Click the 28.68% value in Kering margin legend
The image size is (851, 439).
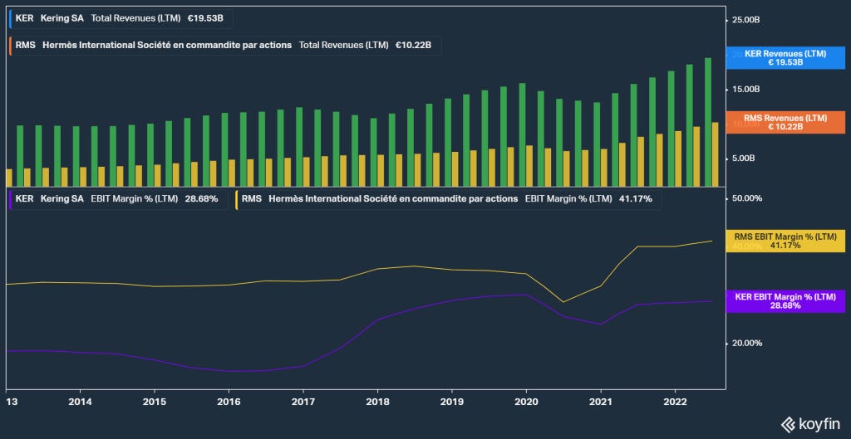201,199
